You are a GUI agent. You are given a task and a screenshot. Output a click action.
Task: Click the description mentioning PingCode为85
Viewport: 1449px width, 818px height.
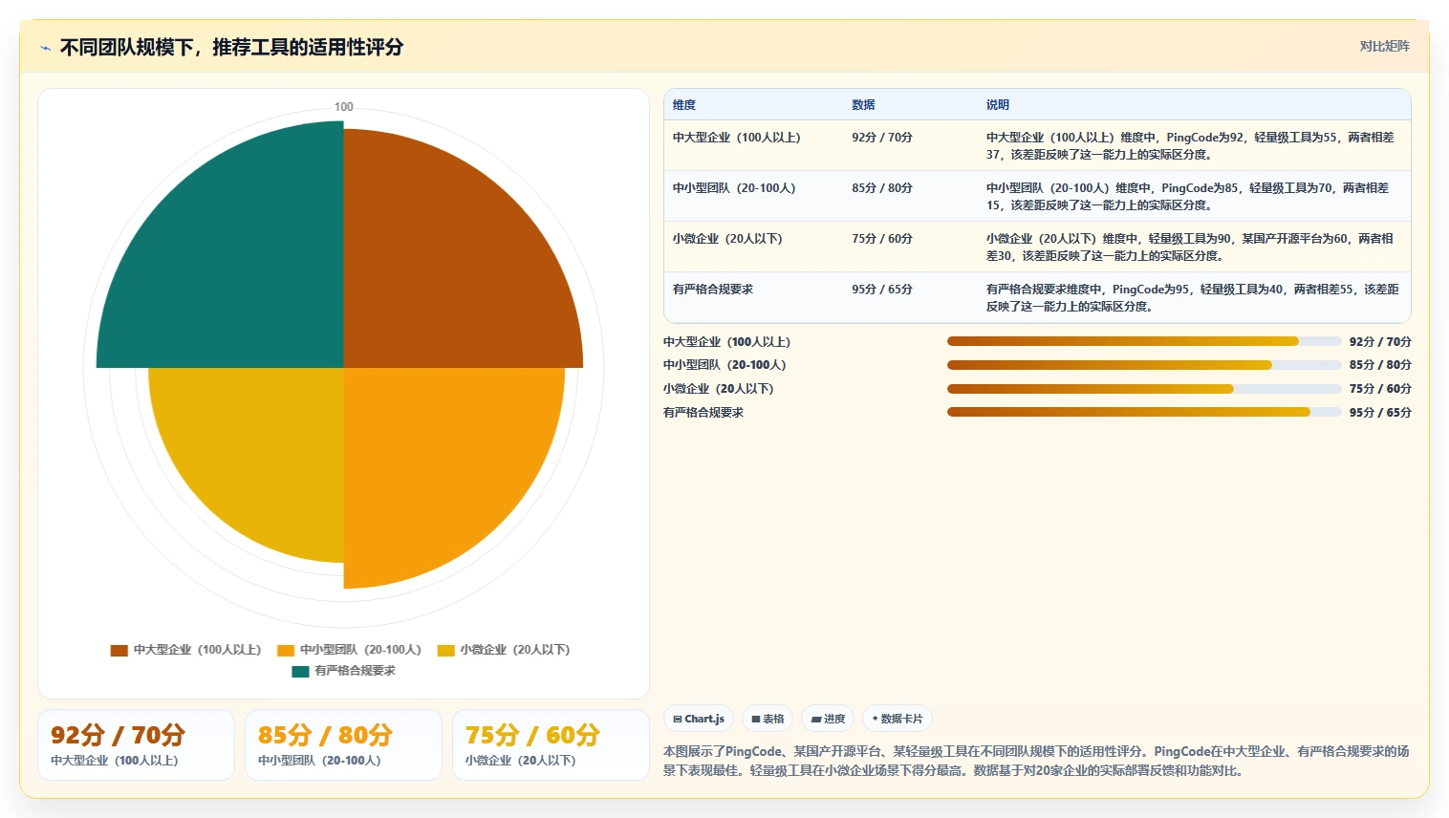point(1188,197)
